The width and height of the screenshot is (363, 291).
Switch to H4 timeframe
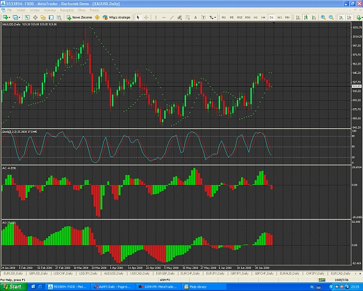tap(264, 17)
